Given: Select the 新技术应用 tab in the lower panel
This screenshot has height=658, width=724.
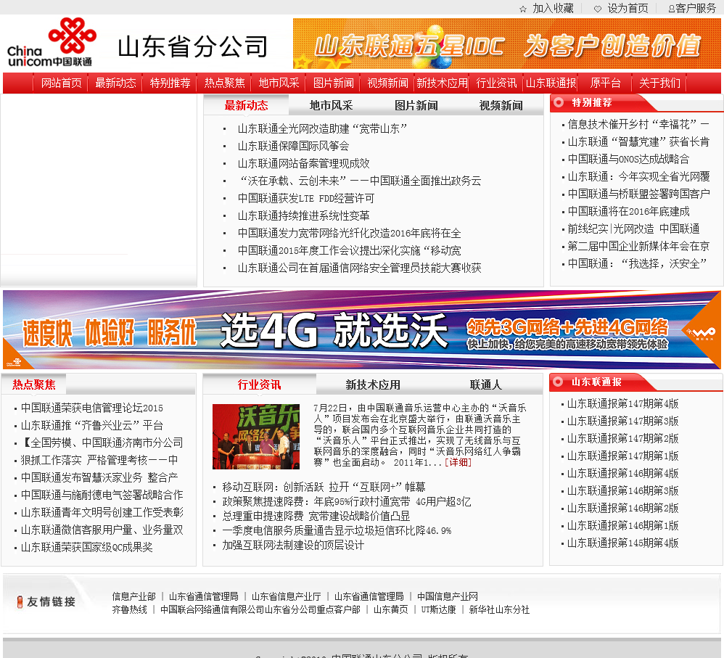Looking at the screenshot, I should click(373, 384).
